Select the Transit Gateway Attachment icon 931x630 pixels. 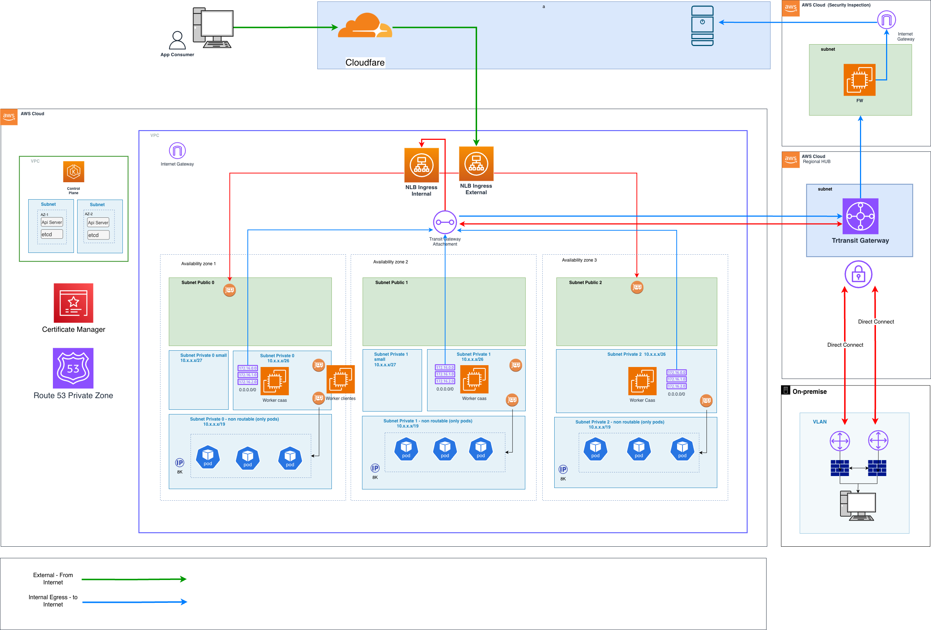444,222
